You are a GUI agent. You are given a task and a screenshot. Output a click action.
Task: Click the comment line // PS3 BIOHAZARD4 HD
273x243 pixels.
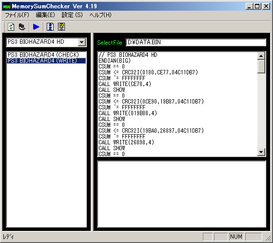pos(128,55)
